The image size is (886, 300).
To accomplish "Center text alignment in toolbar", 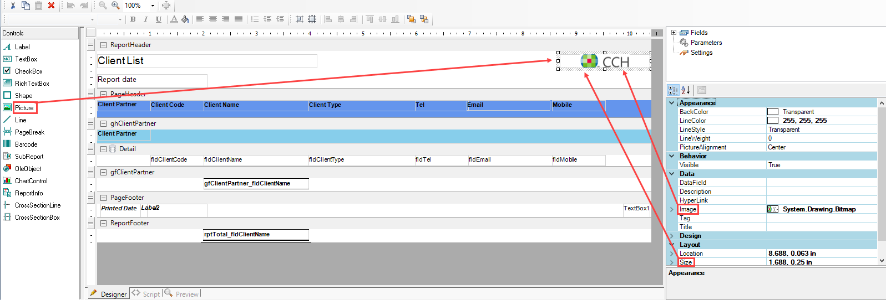I will click(x=212, y=19).
